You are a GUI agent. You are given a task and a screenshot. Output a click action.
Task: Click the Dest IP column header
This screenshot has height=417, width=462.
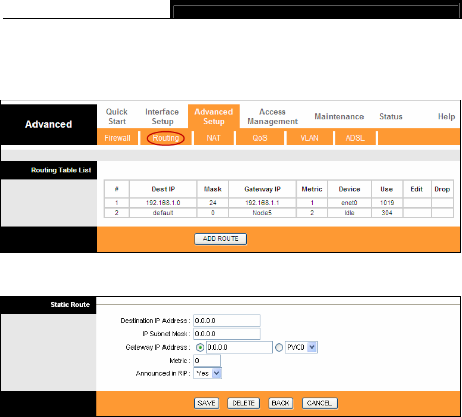pyautogui.click(x=163, y=189)
